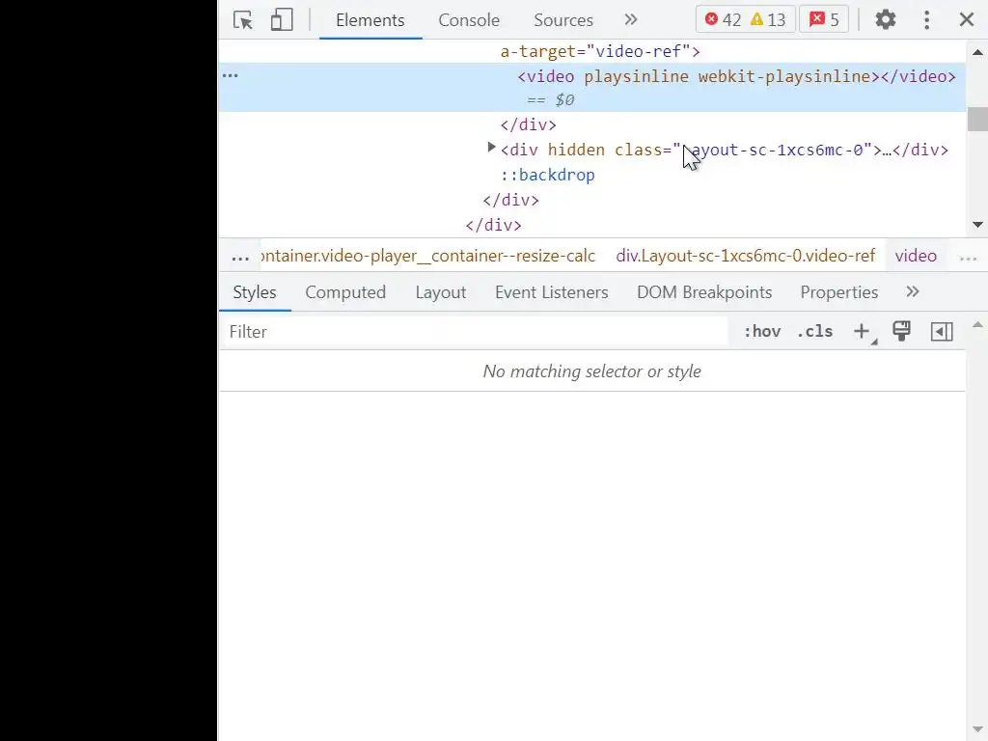Viewport: 988px width, 741px height.
Task: Select video-player__container--resize-calc breadcrumb
Action: point(427,256)
